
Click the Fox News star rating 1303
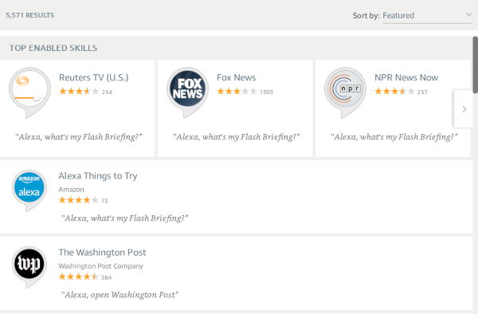tap(245, 92)
